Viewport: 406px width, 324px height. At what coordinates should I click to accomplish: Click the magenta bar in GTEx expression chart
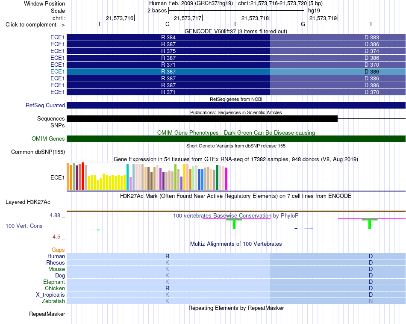[x=227, y=179]
